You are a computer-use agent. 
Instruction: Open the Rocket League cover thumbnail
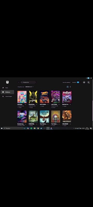pyautogui.click(x=22, y=117)
